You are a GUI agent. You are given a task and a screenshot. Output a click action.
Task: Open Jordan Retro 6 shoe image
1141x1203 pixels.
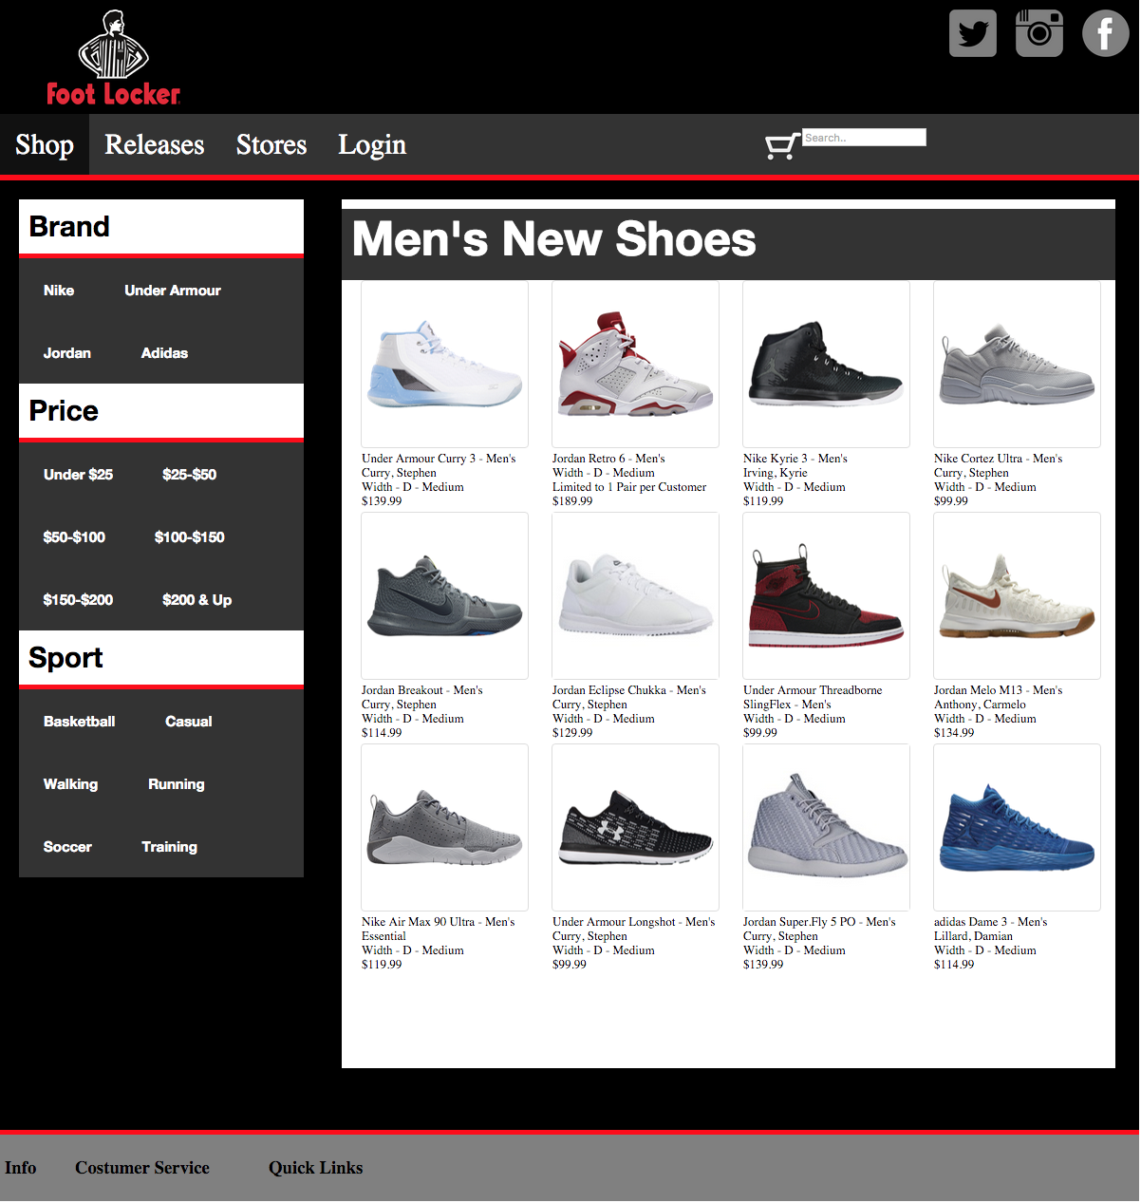(635, 365)
